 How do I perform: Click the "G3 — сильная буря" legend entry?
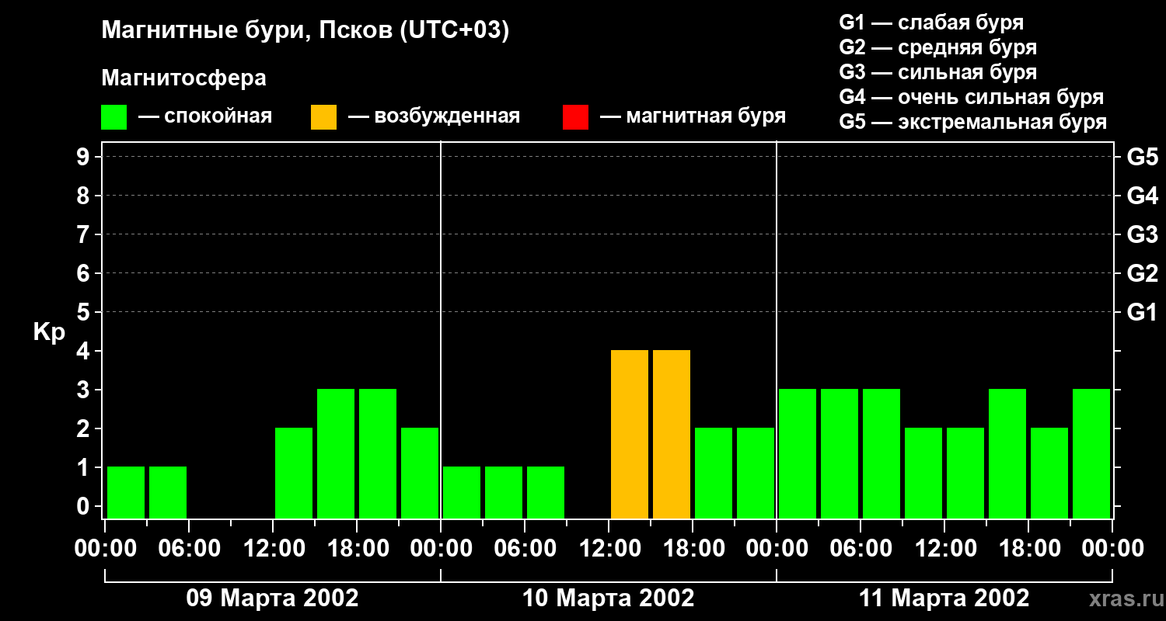point(937,72)
